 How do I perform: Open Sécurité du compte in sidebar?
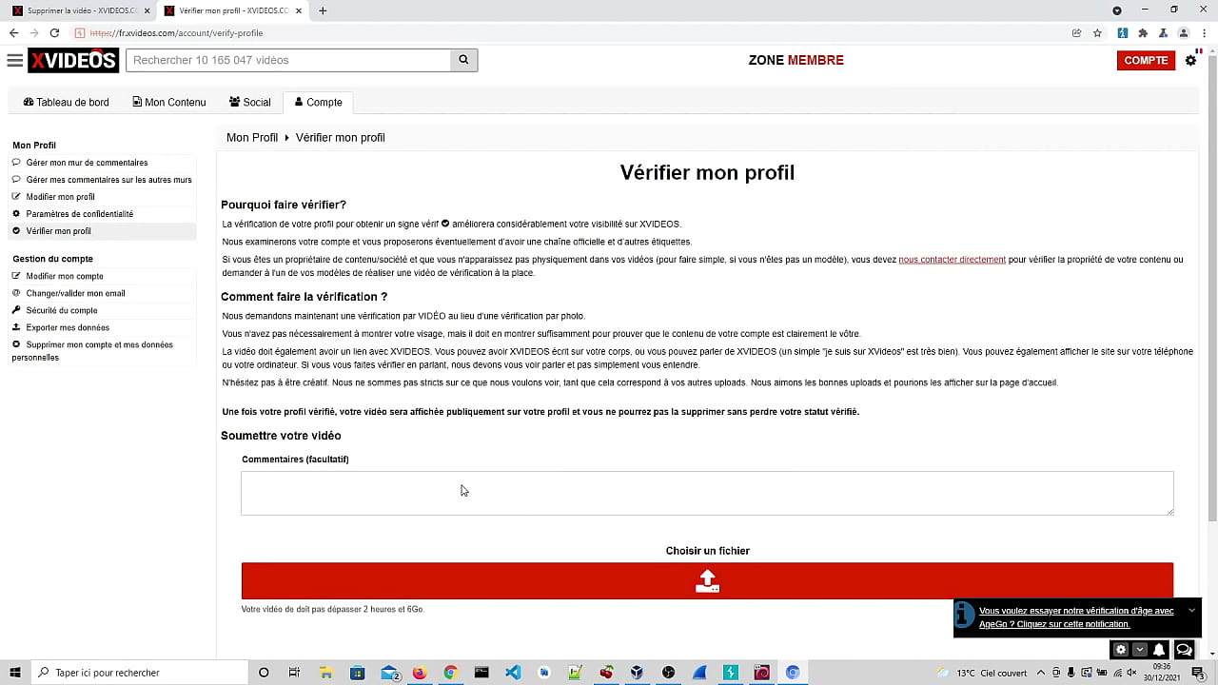point(61,310)
